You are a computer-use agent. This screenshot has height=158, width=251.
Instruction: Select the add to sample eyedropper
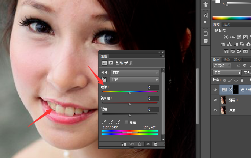pos(111,122)
